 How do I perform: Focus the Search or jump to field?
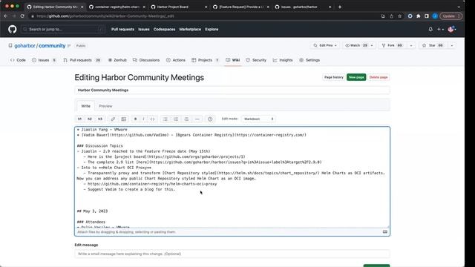click(63, 30)
